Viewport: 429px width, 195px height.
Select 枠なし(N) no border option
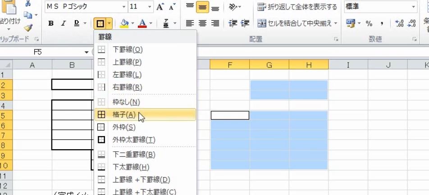coord(145,102)
